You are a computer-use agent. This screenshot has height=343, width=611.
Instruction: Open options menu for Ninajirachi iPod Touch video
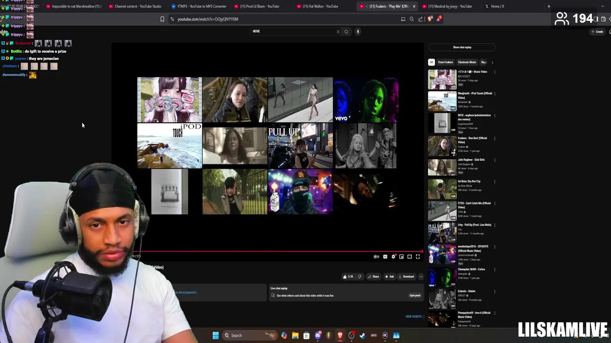click(x=495, y=94)
